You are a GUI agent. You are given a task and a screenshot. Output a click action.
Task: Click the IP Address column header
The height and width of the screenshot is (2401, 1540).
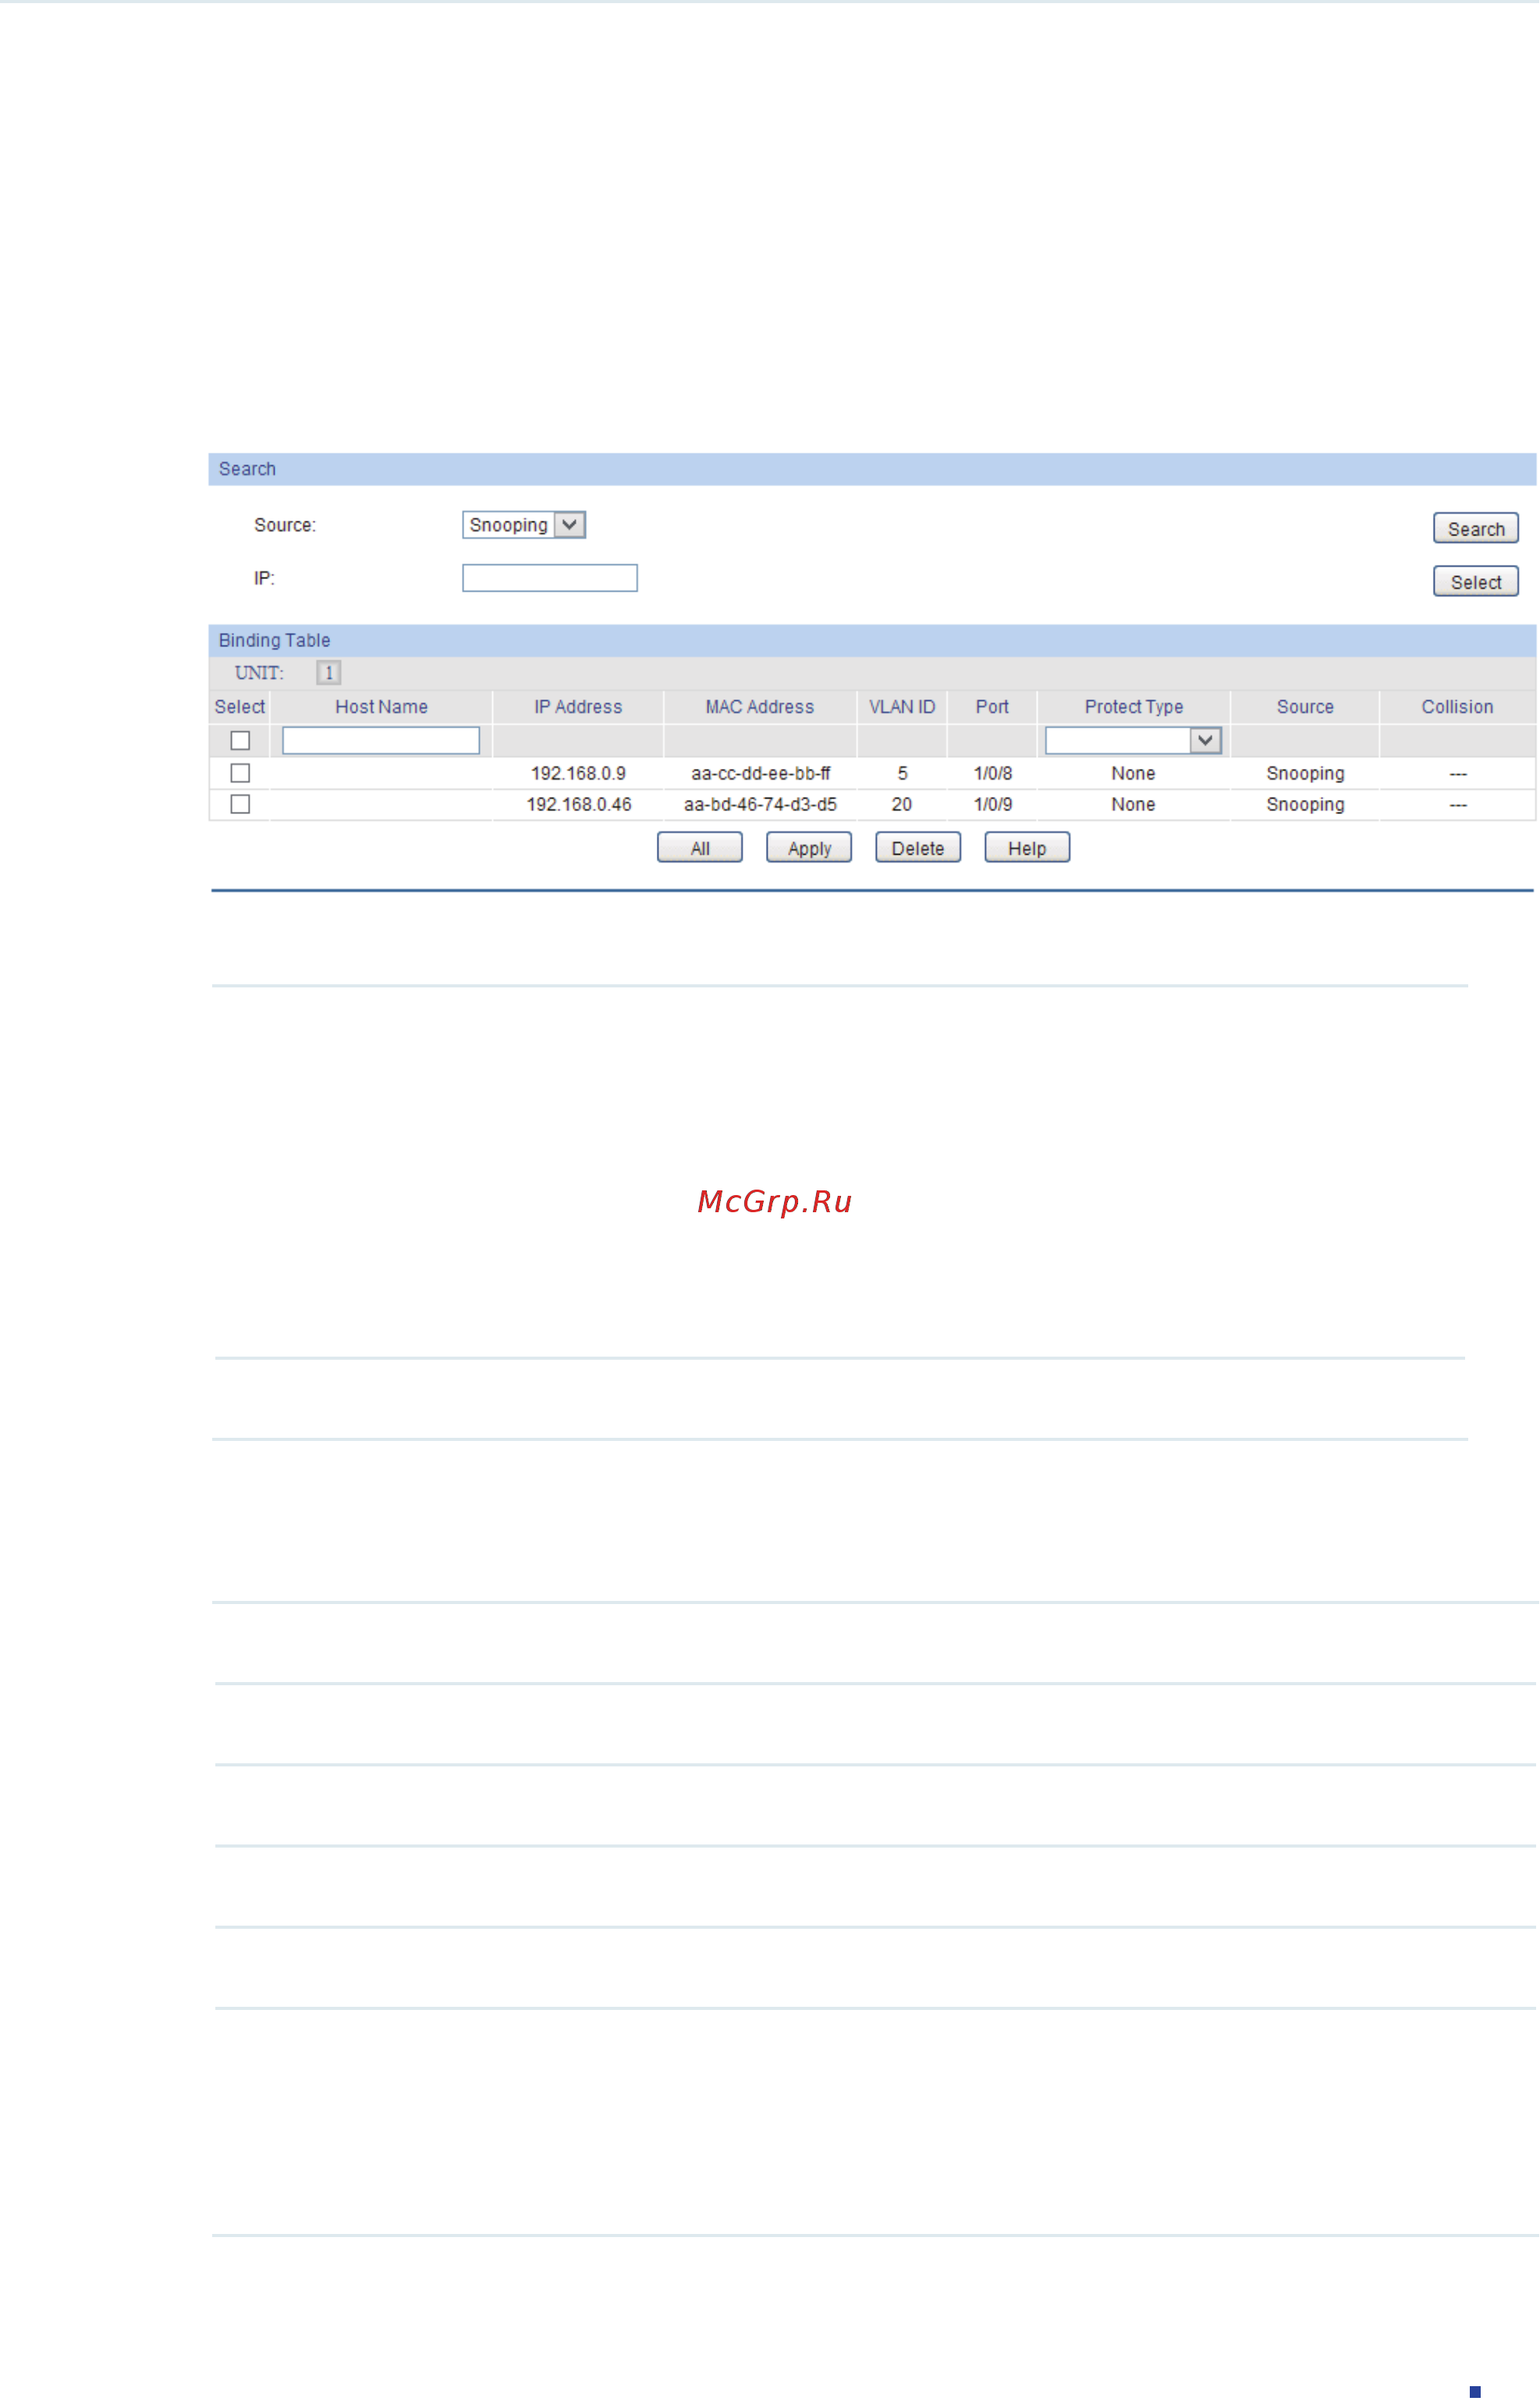click(578, 707)
